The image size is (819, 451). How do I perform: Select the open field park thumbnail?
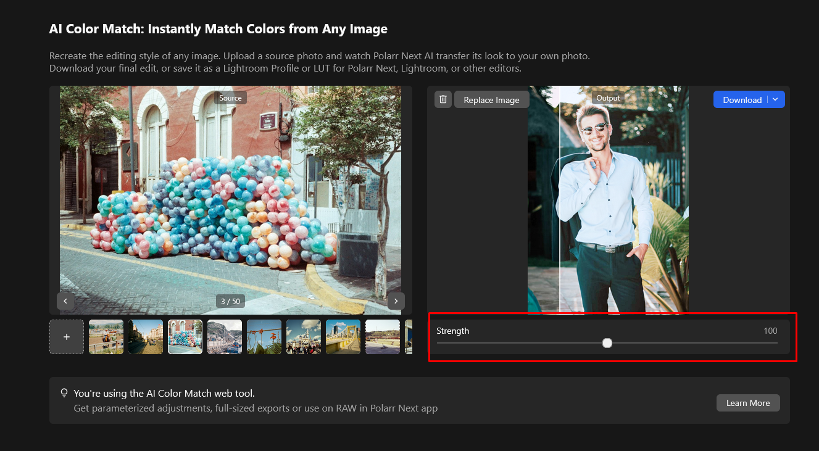pos(383,337)
